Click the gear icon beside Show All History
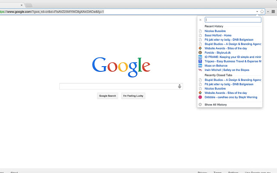277x173 pixels. (200, 105)
